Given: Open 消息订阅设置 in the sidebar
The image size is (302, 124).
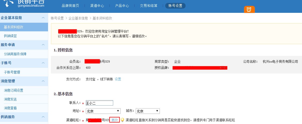Looking at the screenshot, I should pyautogui.click(x=14, y=90).
